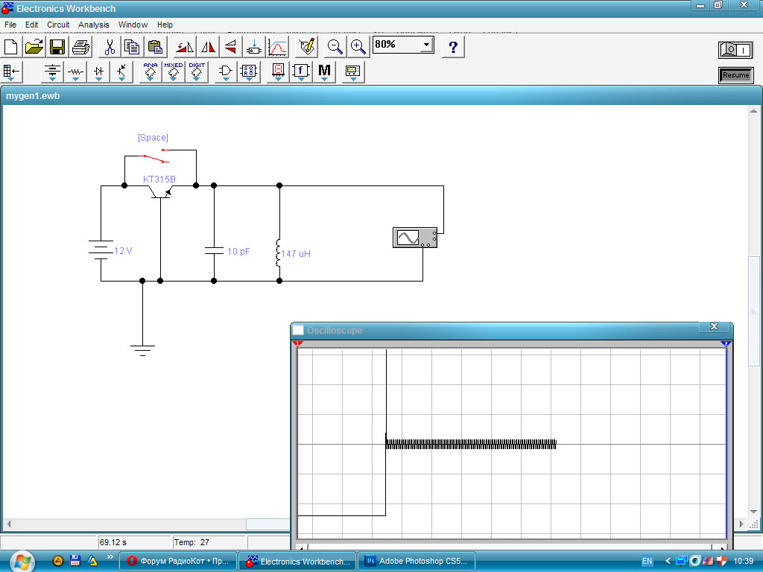The height and width of the screenshot is (572, 763).
Task: Click the Cut scissors icon
Action: click(x=109, y=47)
